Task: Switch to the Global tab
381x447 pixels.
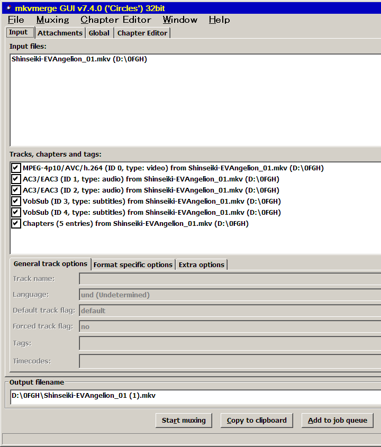Action: coord(99,33)
